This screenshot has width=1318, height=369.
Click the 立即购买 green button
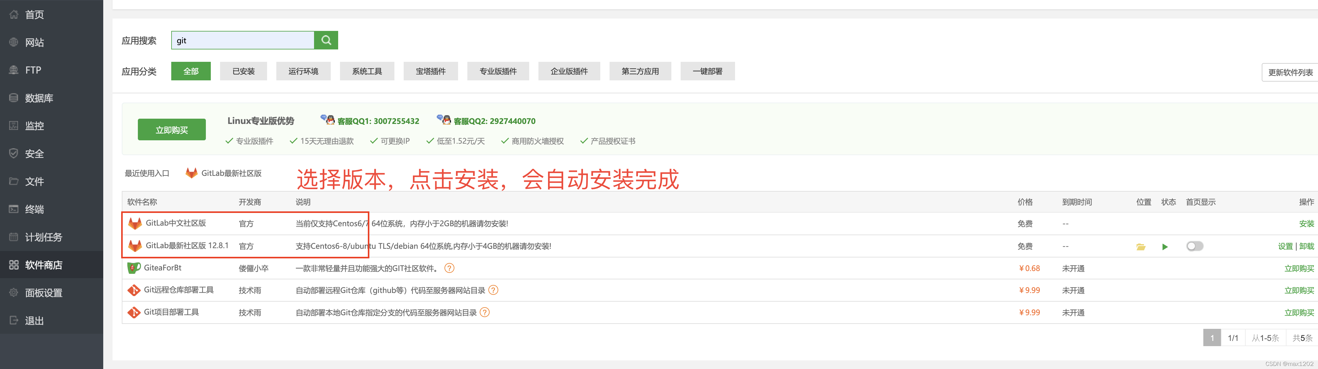pyautogui.click(x=172, y=130)
